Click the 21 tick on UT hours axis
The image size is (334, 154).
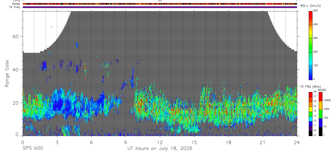[263, 142]
